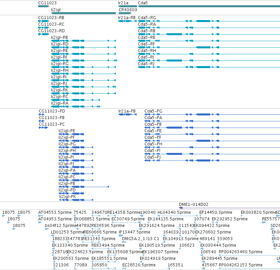Click transcript Cda5-RF

click(146, 44)
